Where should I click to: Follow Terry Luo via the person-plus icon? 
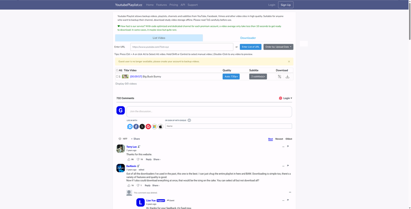tap(139, 146)
